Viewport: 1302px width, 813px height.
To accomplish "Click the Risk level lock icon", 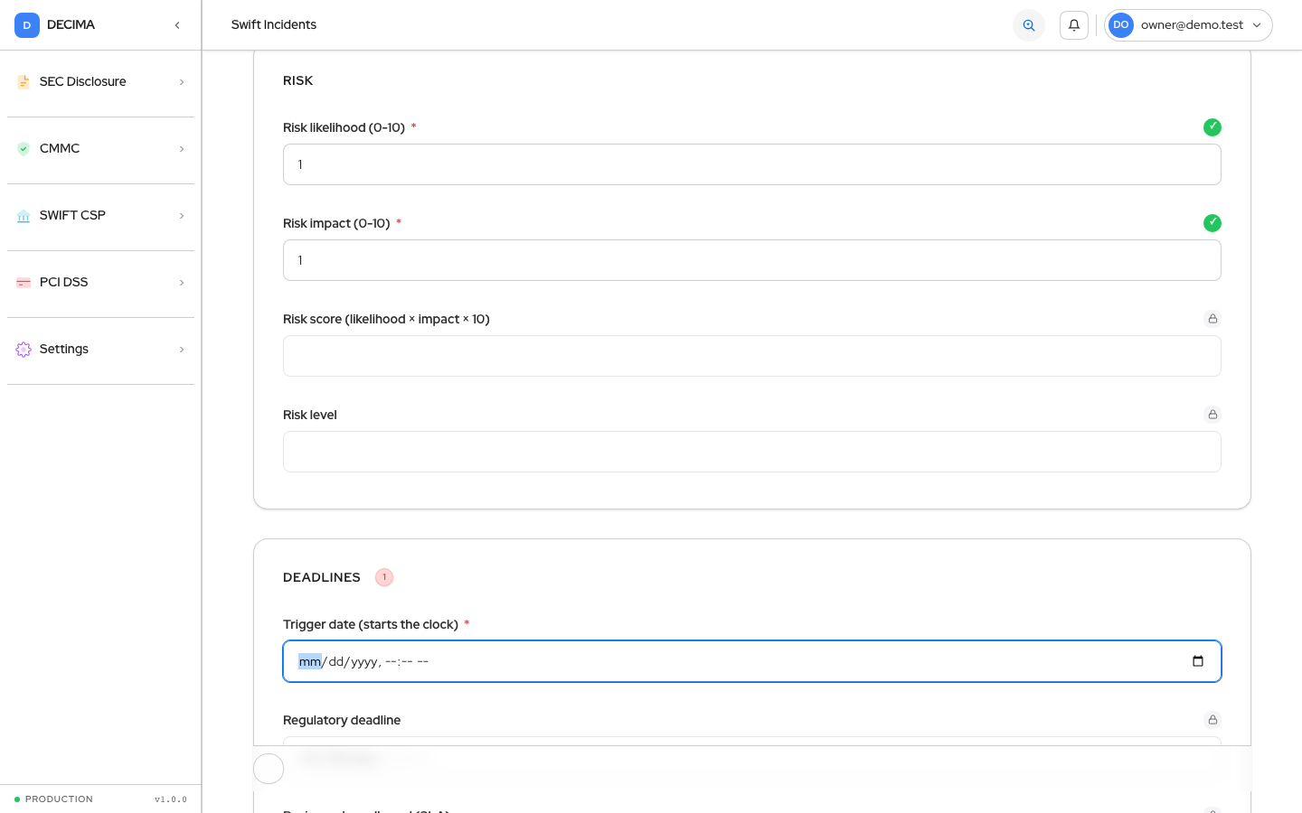I will click(1212, 415).
